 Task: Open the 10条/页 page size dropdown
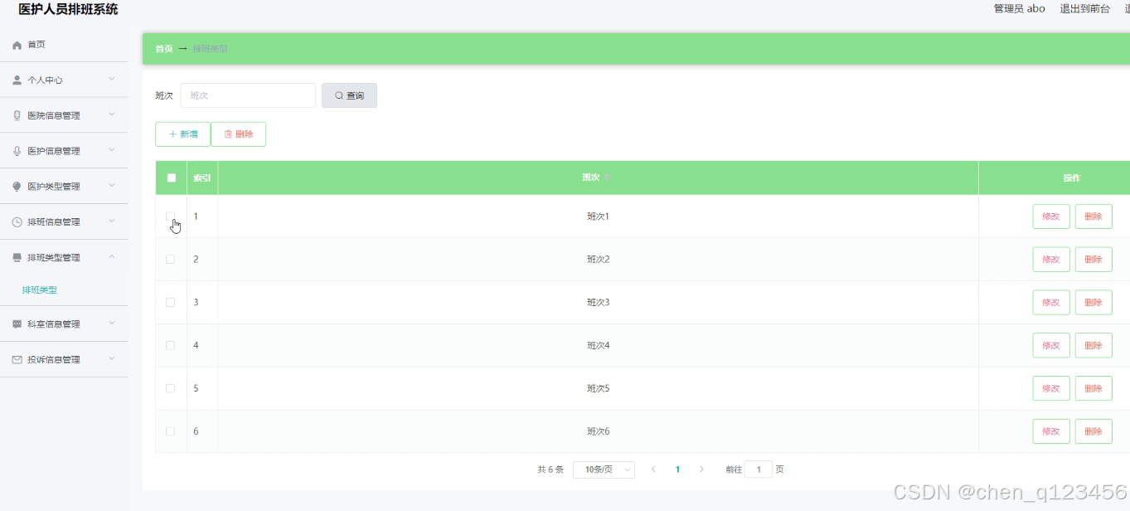604,470
